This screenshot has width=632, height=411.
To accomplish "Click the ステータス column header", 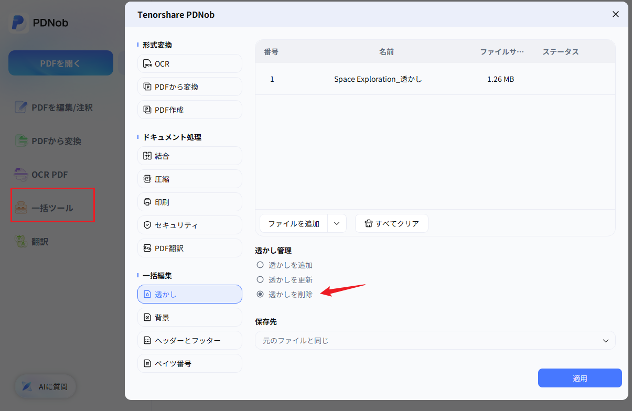I will [561, 52].
